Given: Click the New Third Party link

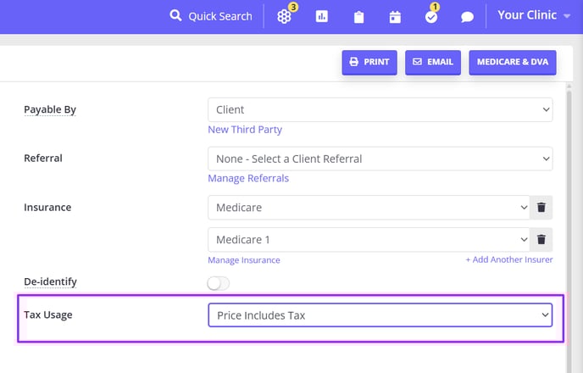Looking at the screenshot, I should click(x=245, y=130).
